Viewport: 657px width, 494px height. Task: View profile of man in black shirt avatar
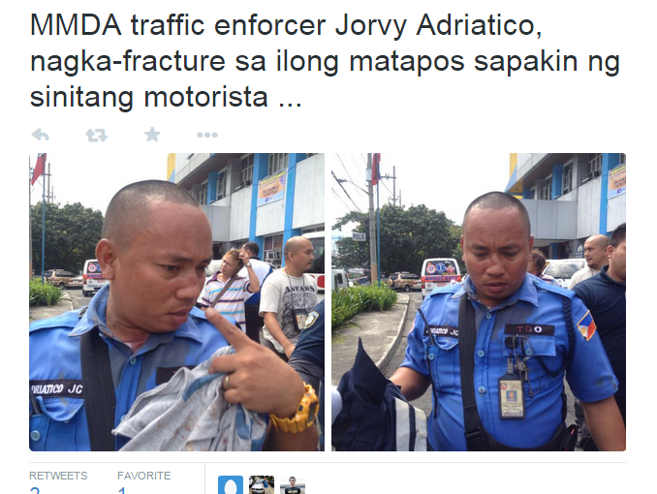coord(293,484)
